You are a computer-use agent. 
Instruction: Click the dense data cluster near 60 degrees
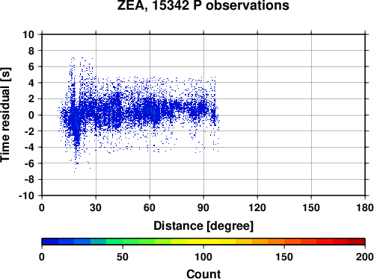[x=150, y=111]
